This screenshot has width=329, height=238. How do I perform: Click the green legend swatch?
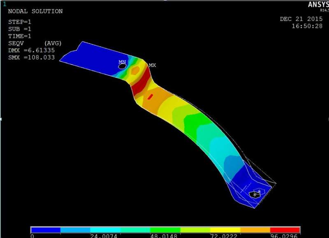(x=165, y=230)
